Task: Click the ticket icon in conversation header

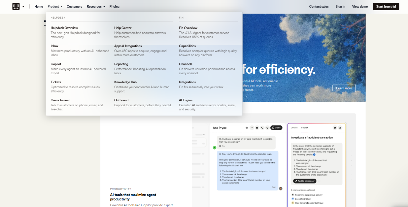Action: pos(257,128)
